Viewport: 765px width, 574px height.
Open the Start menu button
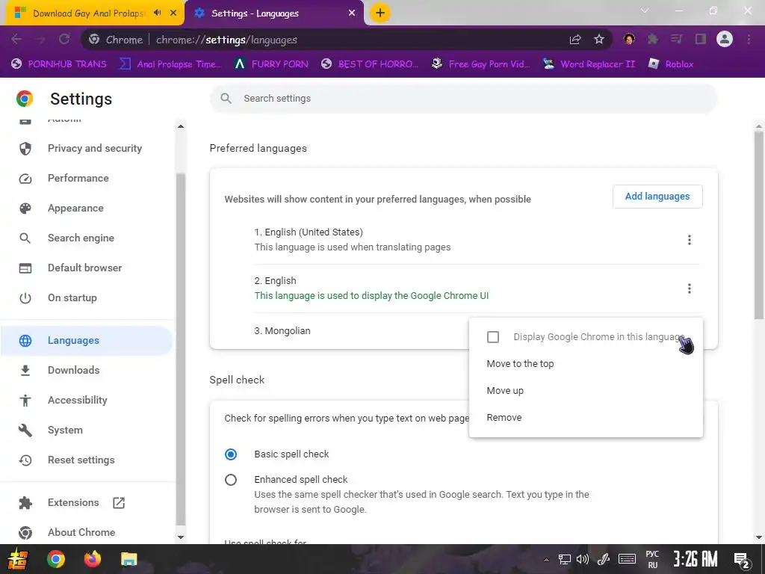tap(18, 559)
